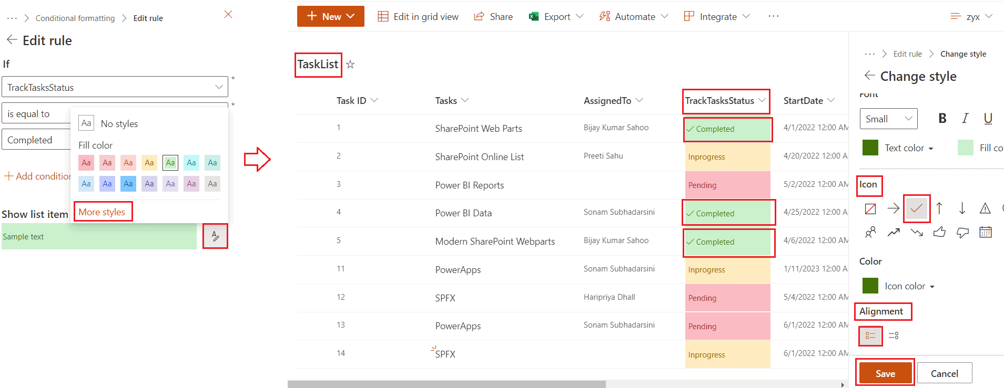Open the Fill color picker
Viewport: 1004px width, 388px height.
(x=980, y=148)
